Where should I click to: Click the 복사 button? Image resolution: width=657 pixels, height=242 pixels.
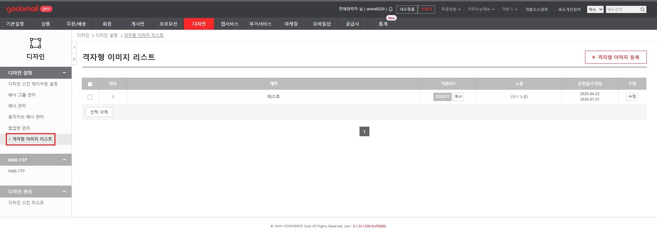(458, 97)
